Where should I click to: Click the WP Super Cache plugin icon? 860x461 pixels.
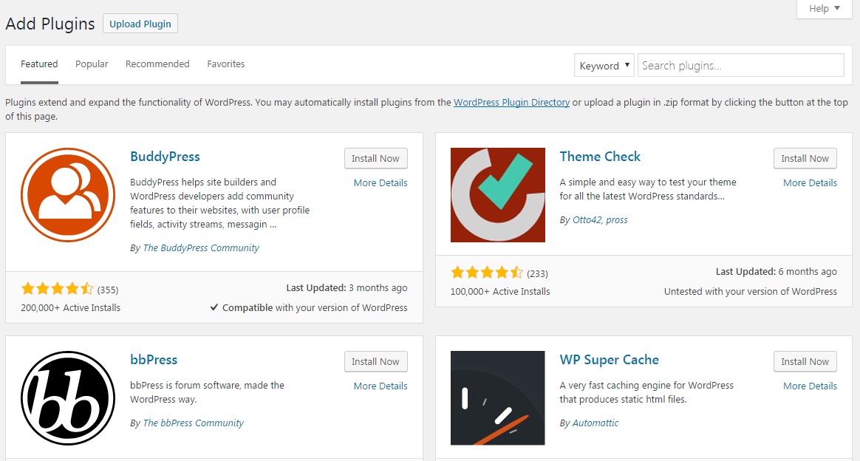[497, 398]
